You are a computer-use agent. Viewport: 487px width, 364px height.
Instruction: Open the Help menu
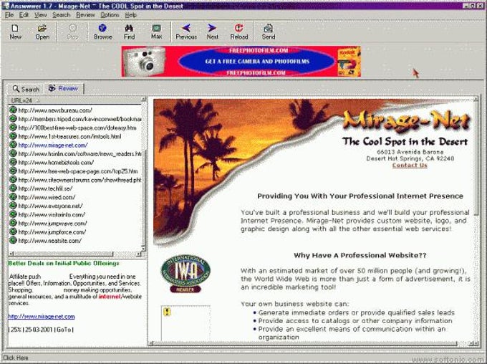pyautogui.click(x=131, y=15)
